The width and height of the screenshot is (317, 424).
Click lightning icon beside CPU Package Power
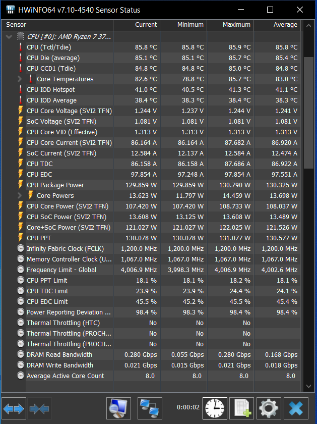(x=21, y=185)
